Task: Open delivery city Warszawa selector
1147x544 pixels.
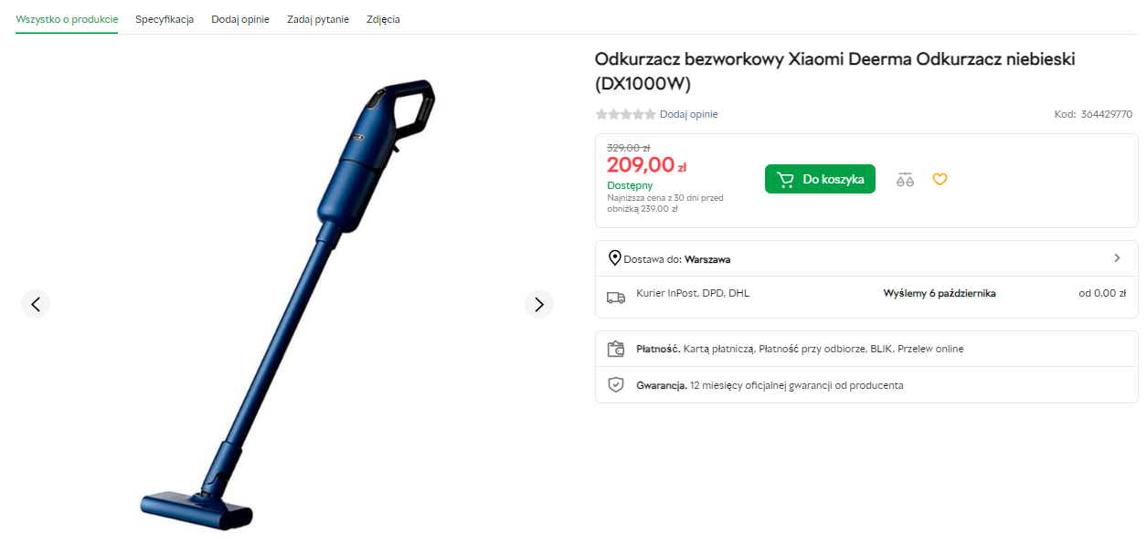Action: (x=707, y=259)
